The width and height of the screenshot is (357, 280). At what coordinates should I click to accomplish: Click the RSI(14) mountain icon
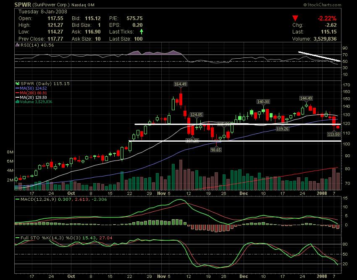tap(17, 45)
